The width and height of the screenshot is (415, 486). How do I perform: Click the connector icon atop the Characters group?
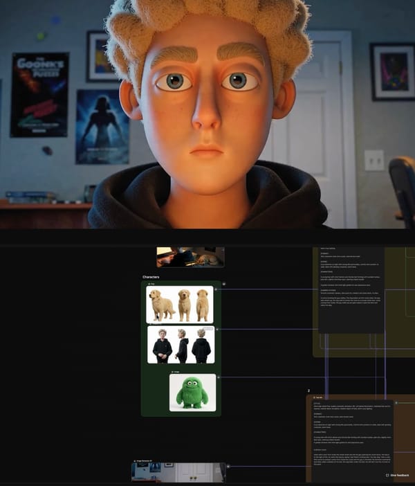[x=224, y=284]
